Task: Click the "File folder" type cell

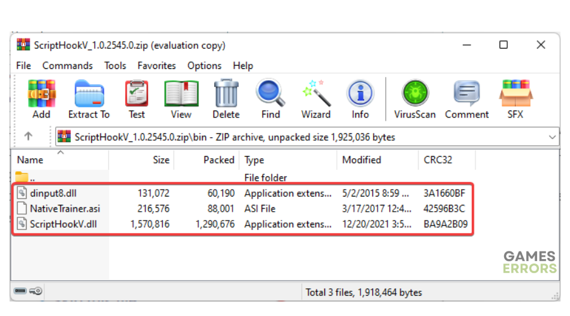Action: (x=266, y=178)
